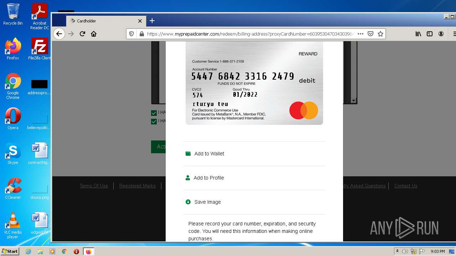Save page to Pocket icon
This screenshot has height=256, width=456.
coord(370,34)
